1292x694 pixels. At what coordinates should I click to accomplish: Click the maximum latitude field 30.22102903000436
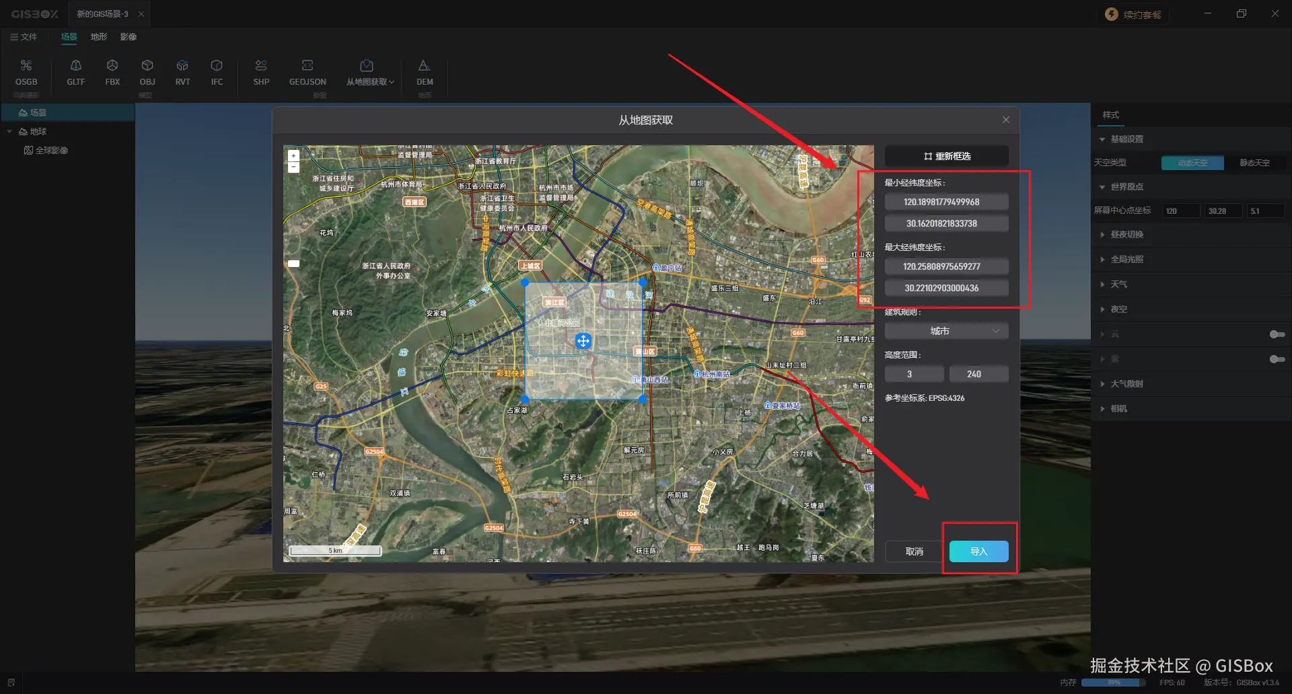(x=946, y=288)
